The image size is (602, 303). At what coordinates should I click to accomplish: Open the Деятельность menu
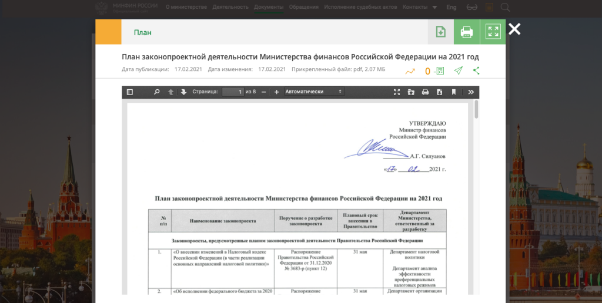point(230,7)
